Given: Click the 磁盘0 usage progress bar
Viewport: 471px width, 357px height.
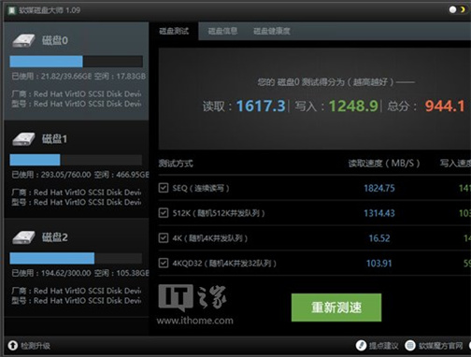Looking at the screenshot, I should click(77, 62).
